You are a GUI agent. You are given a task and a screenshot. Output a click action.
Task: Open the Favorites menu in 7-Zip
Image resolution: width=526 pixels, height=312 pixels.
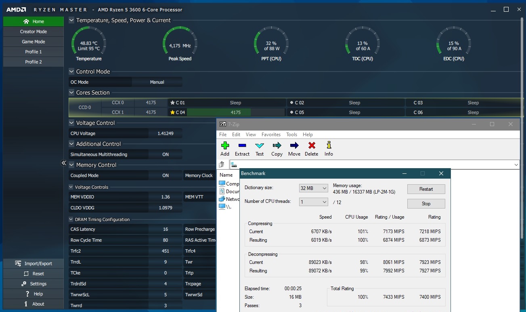tap(271, 135)
